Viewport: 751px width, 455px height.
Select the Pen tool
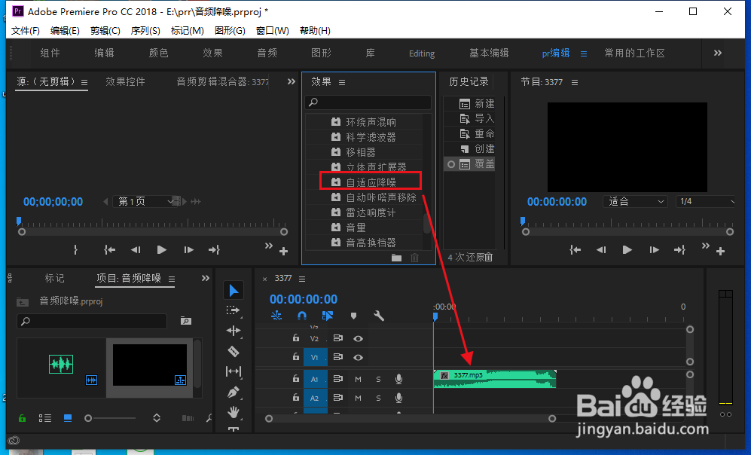(x=234, y=392)
